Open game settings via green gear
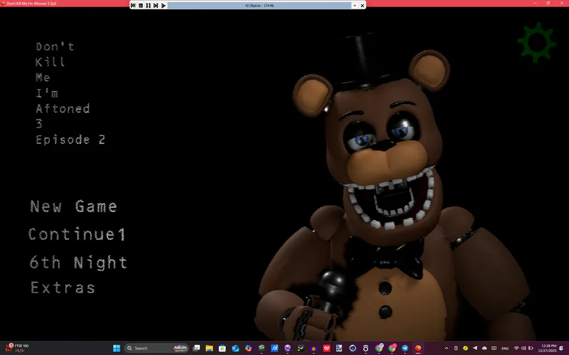The width and height of the screenshot is (569, 355). click(x=537, y=42)
